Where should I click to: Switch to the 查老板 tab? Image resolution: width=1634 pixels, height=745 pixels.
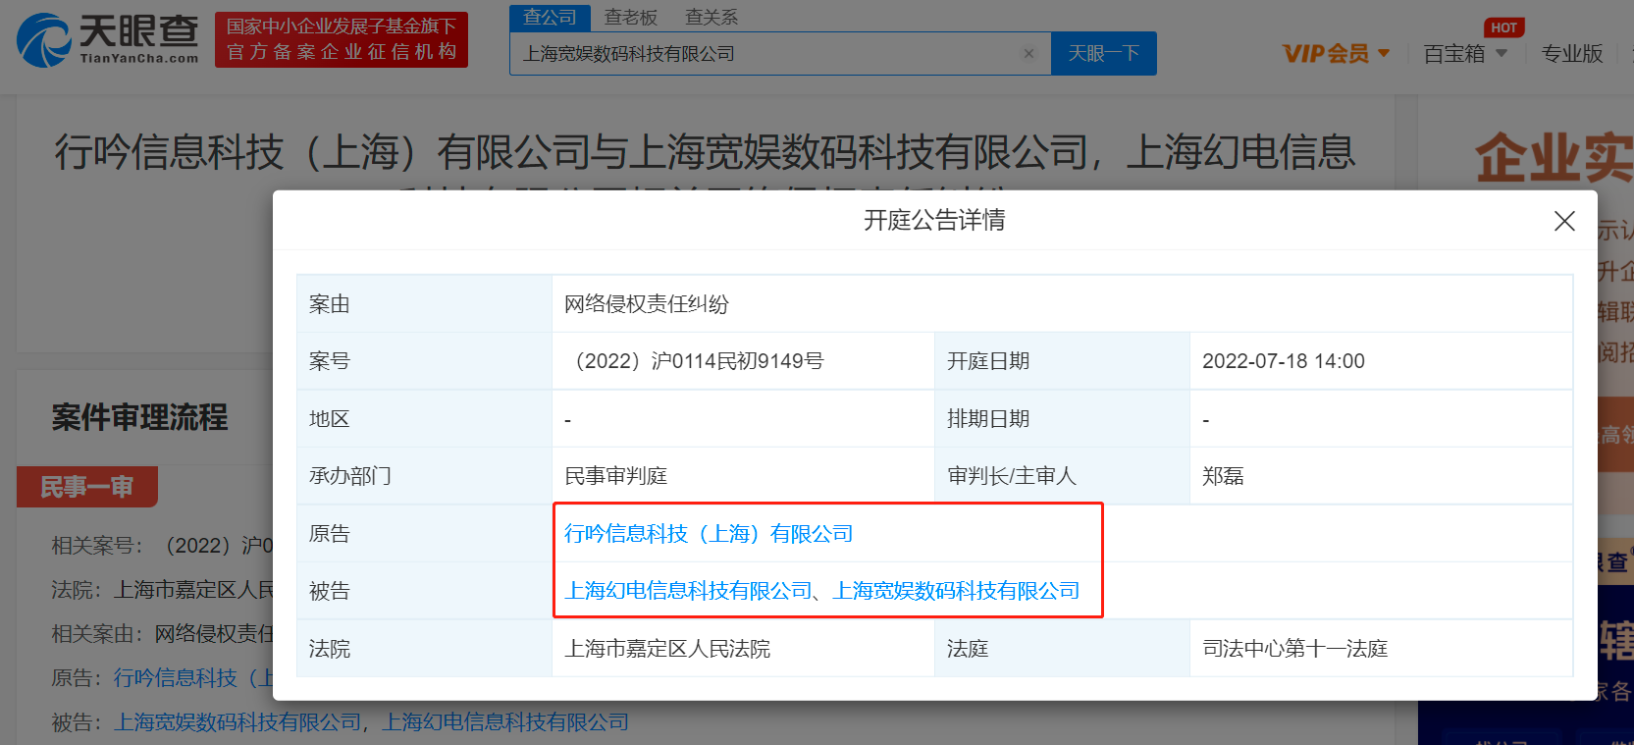click(x=630, y=18)
